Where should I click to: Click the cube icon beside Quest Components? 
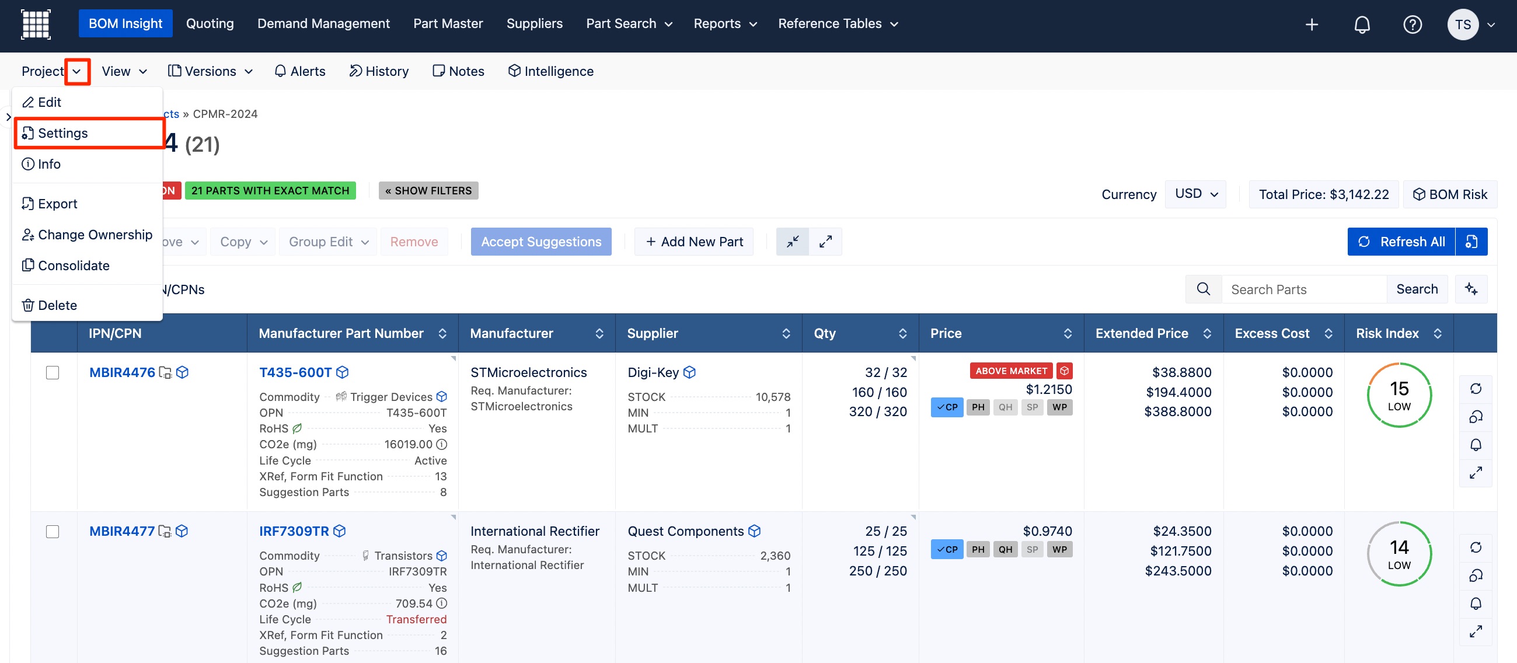click(x=754, y=531)
